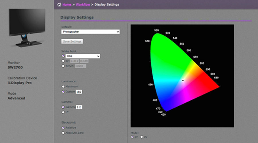Switch chromaticity diagram mode to uv
The image size is (258, 143).
tap(142, 137)
